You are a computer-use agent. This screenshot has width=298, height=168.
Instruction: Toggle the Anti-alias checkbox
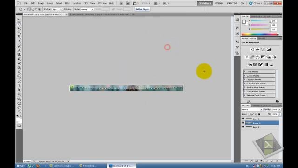click(62, 9)
